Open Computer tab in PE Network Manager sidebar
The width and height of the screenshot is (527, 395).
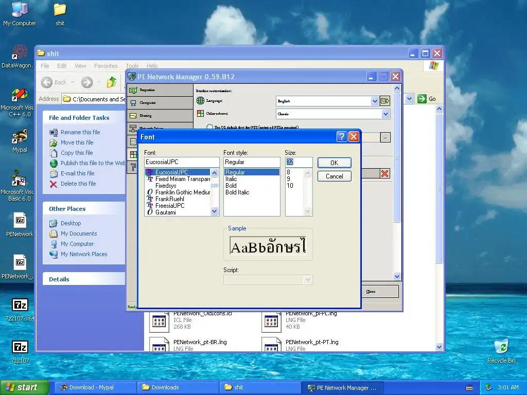[x=160, y=103]
